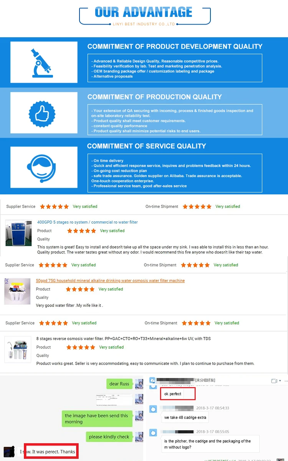Click the first review's top Supplier Service stars
This screenshot has width=288, height=461.
[54, 206]
